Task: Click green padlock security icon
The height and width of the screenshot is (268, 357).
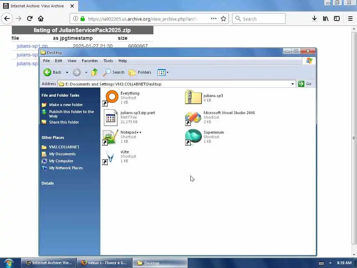Action: pos(83,19)
